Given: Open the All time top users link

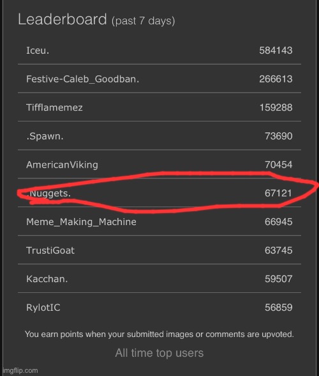Looking at the screenshot, I should tap(159, 353).
